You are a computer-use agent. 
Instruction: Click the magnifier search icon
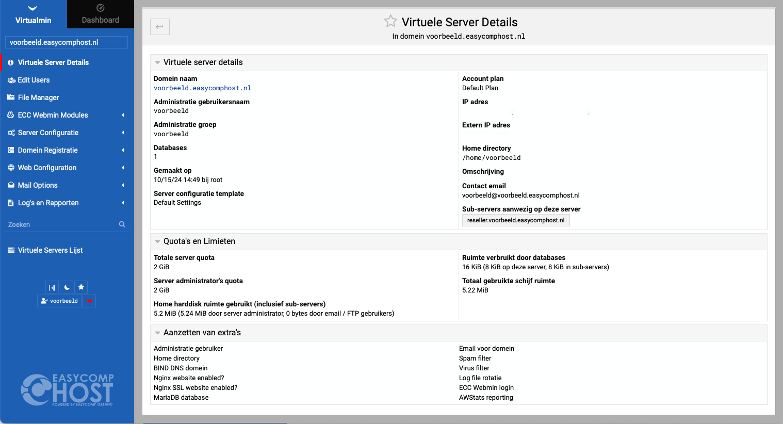click(x=122, y=224)
